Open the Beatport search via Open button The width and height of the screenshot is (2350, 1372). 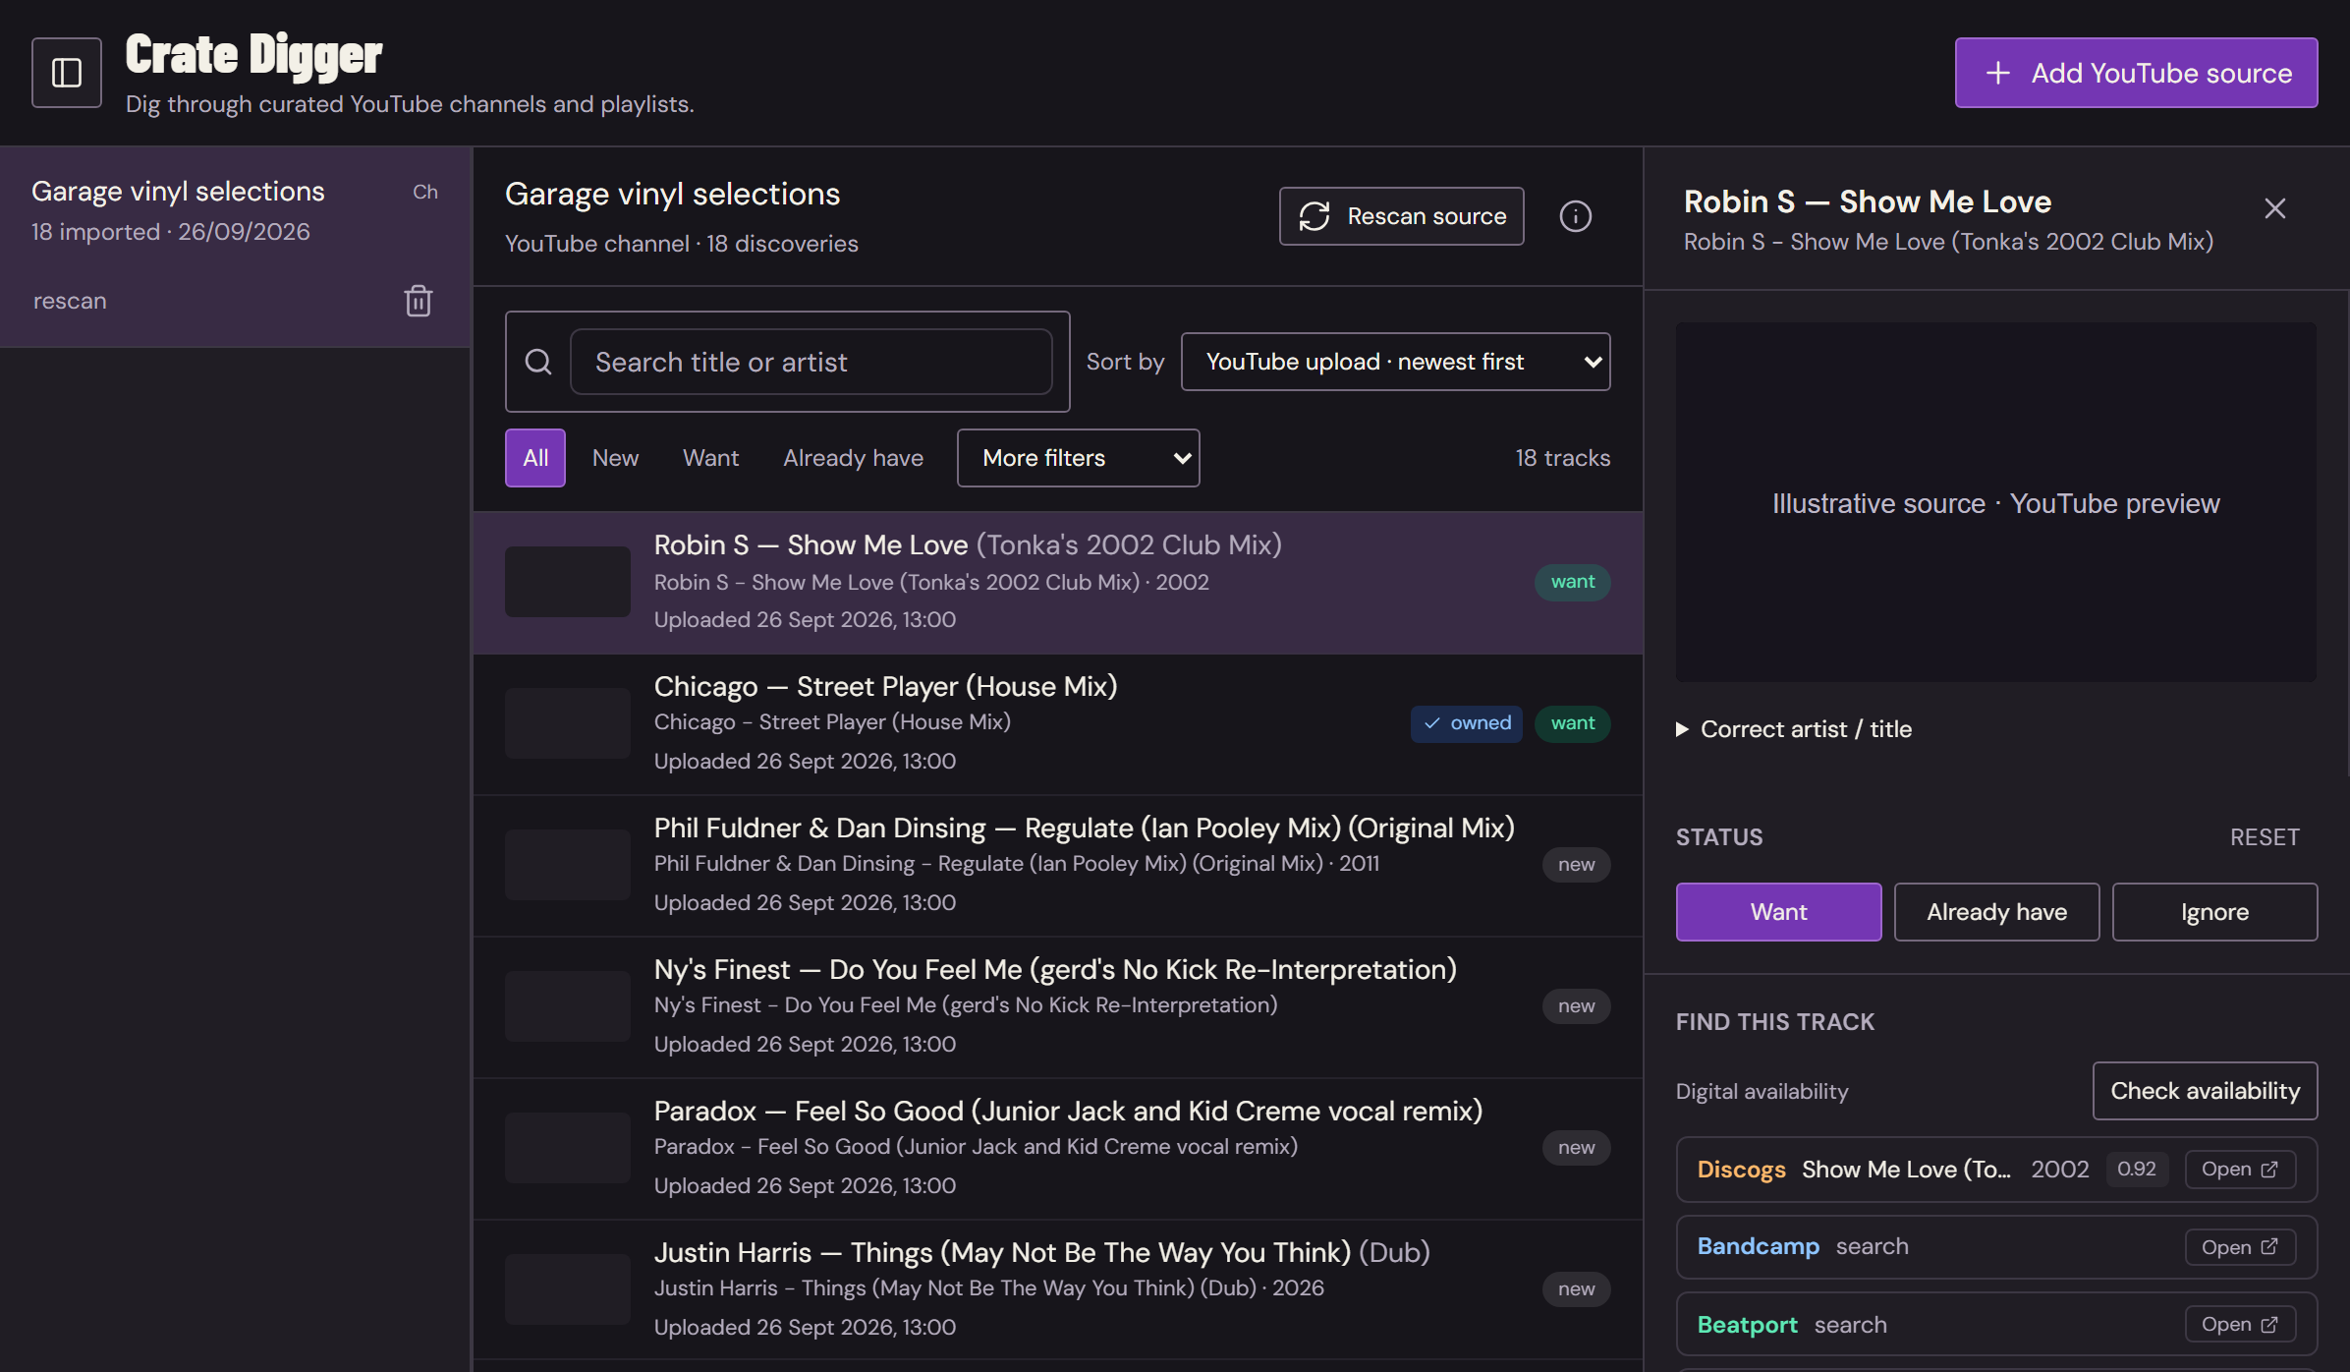point(2240,1325)
